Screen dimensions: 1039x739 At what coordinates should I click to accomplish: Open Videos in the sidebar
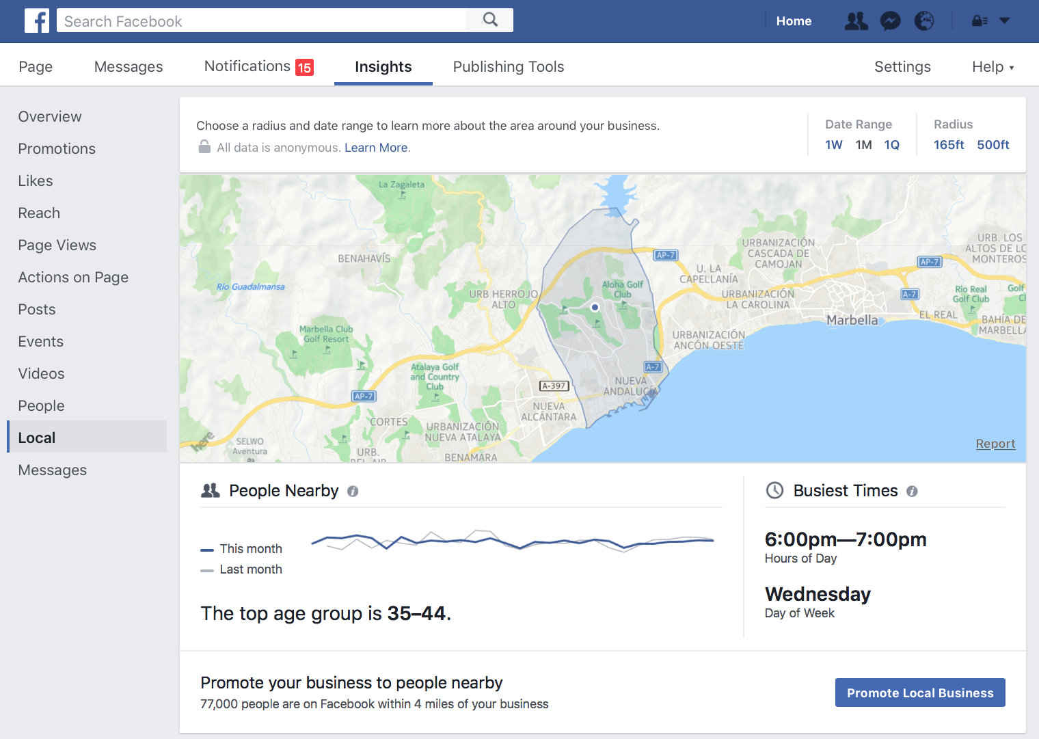(x=42, y=373)
